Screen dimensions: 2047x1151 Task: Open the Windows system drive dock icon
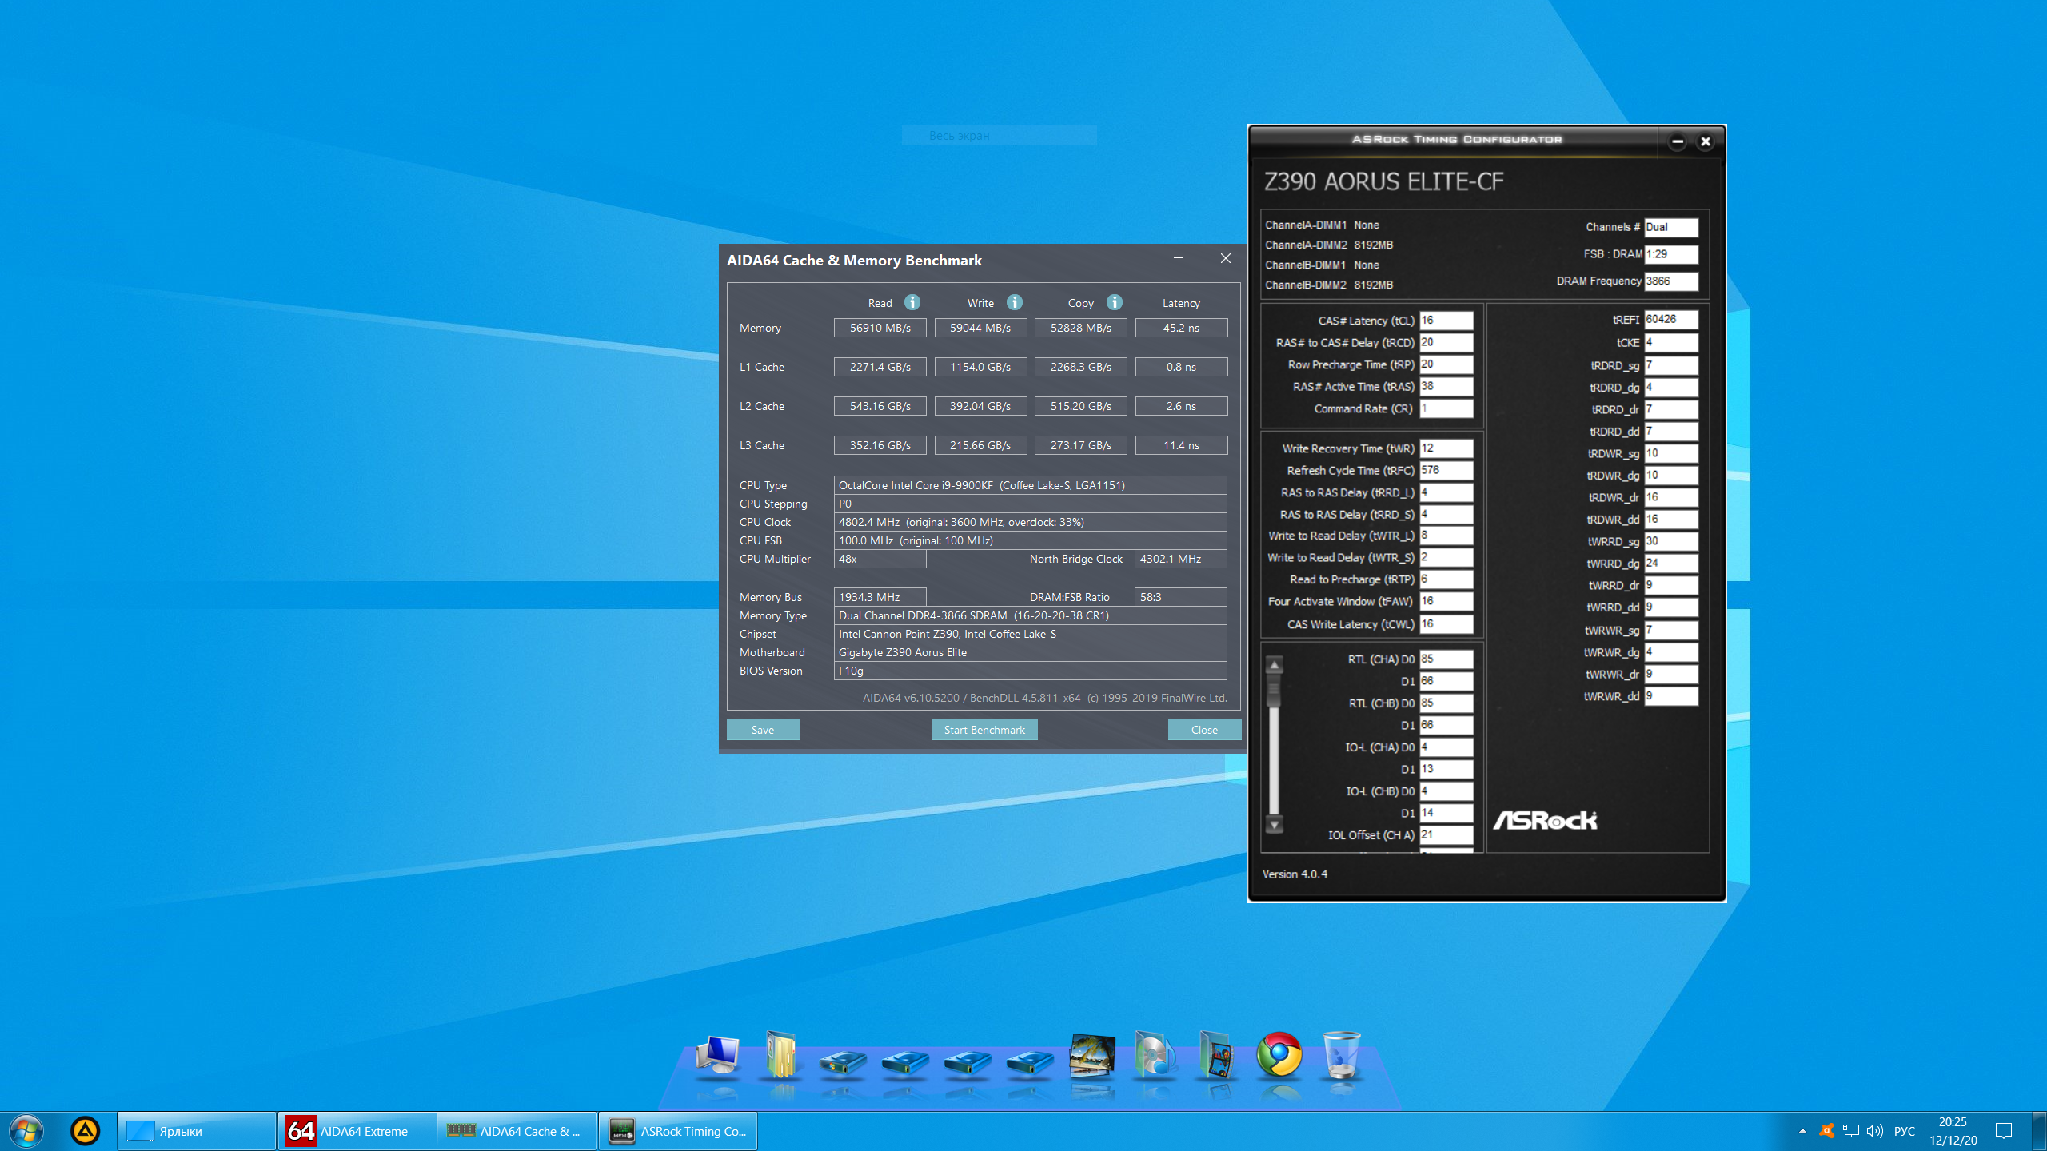842,1061
